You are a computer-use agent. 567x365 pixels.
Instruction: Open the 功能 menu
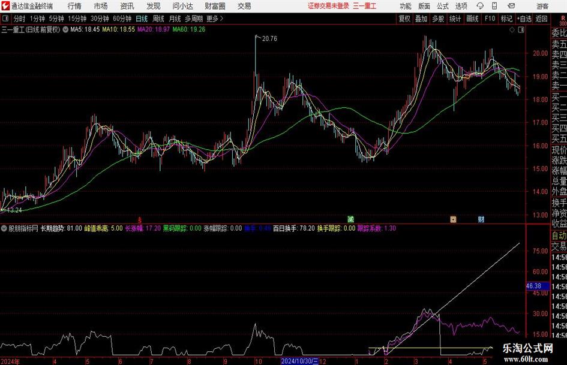coord(406,6)
